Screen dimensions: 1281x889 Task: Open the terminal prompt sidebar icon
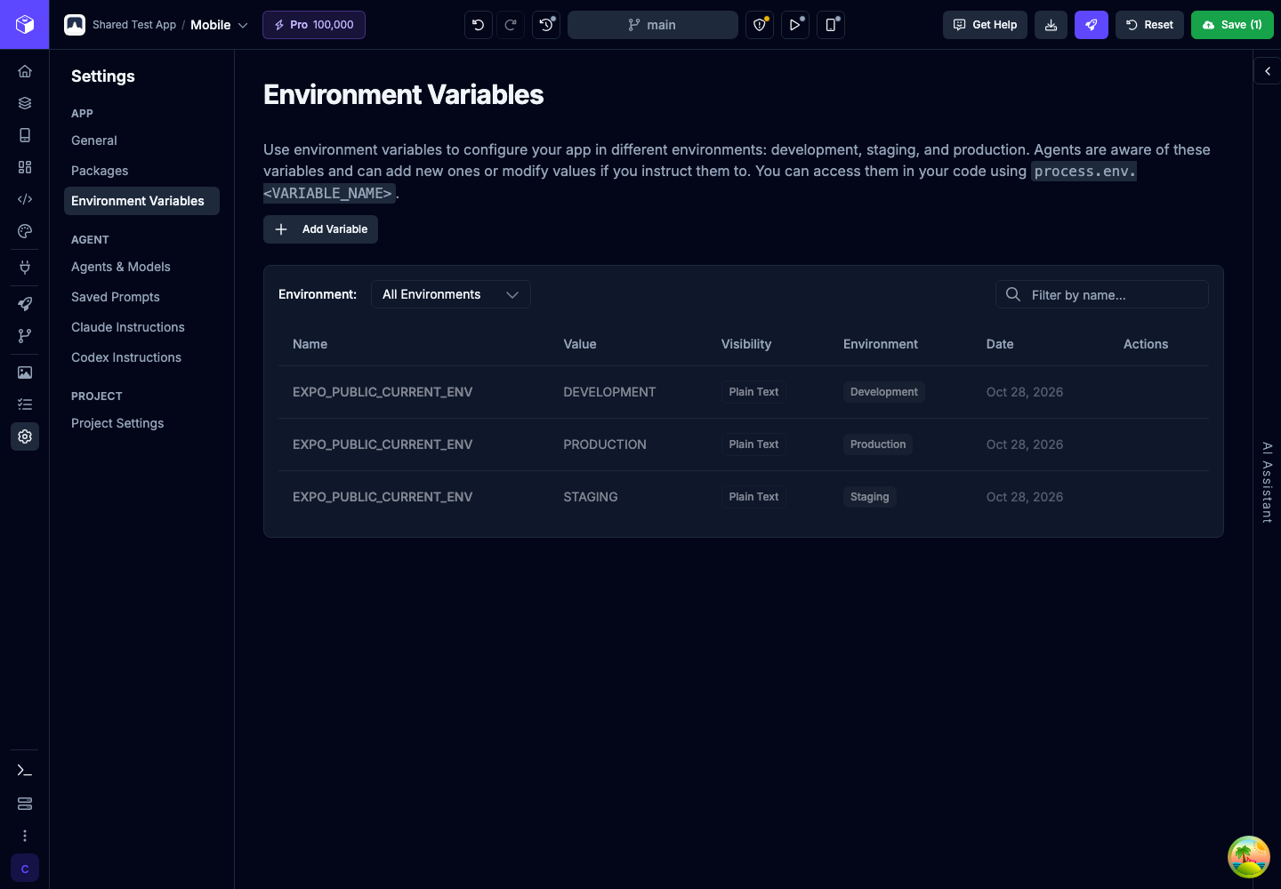25,771
